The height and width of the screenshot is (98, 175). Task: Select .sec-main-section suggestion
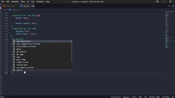click(42, 68)
